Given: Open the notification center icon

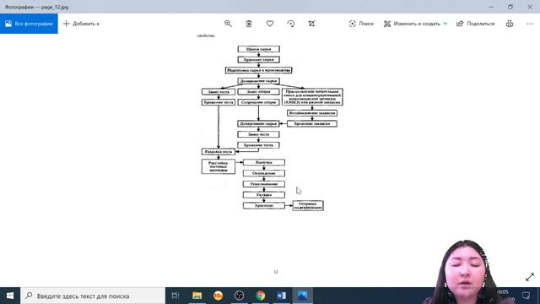Looking at the screenshot, I should (x=526, y=296).
